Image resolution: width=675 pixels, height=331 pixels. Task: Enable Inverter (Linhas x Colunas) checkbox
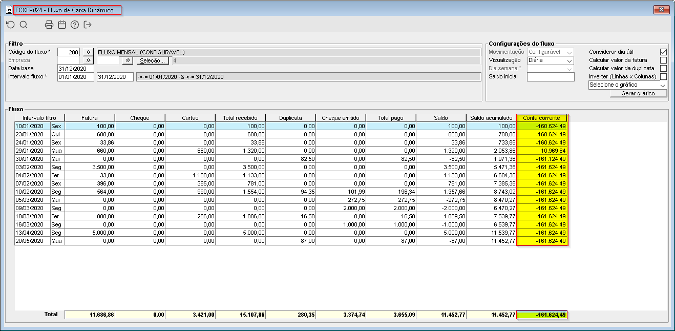point(664,76)
